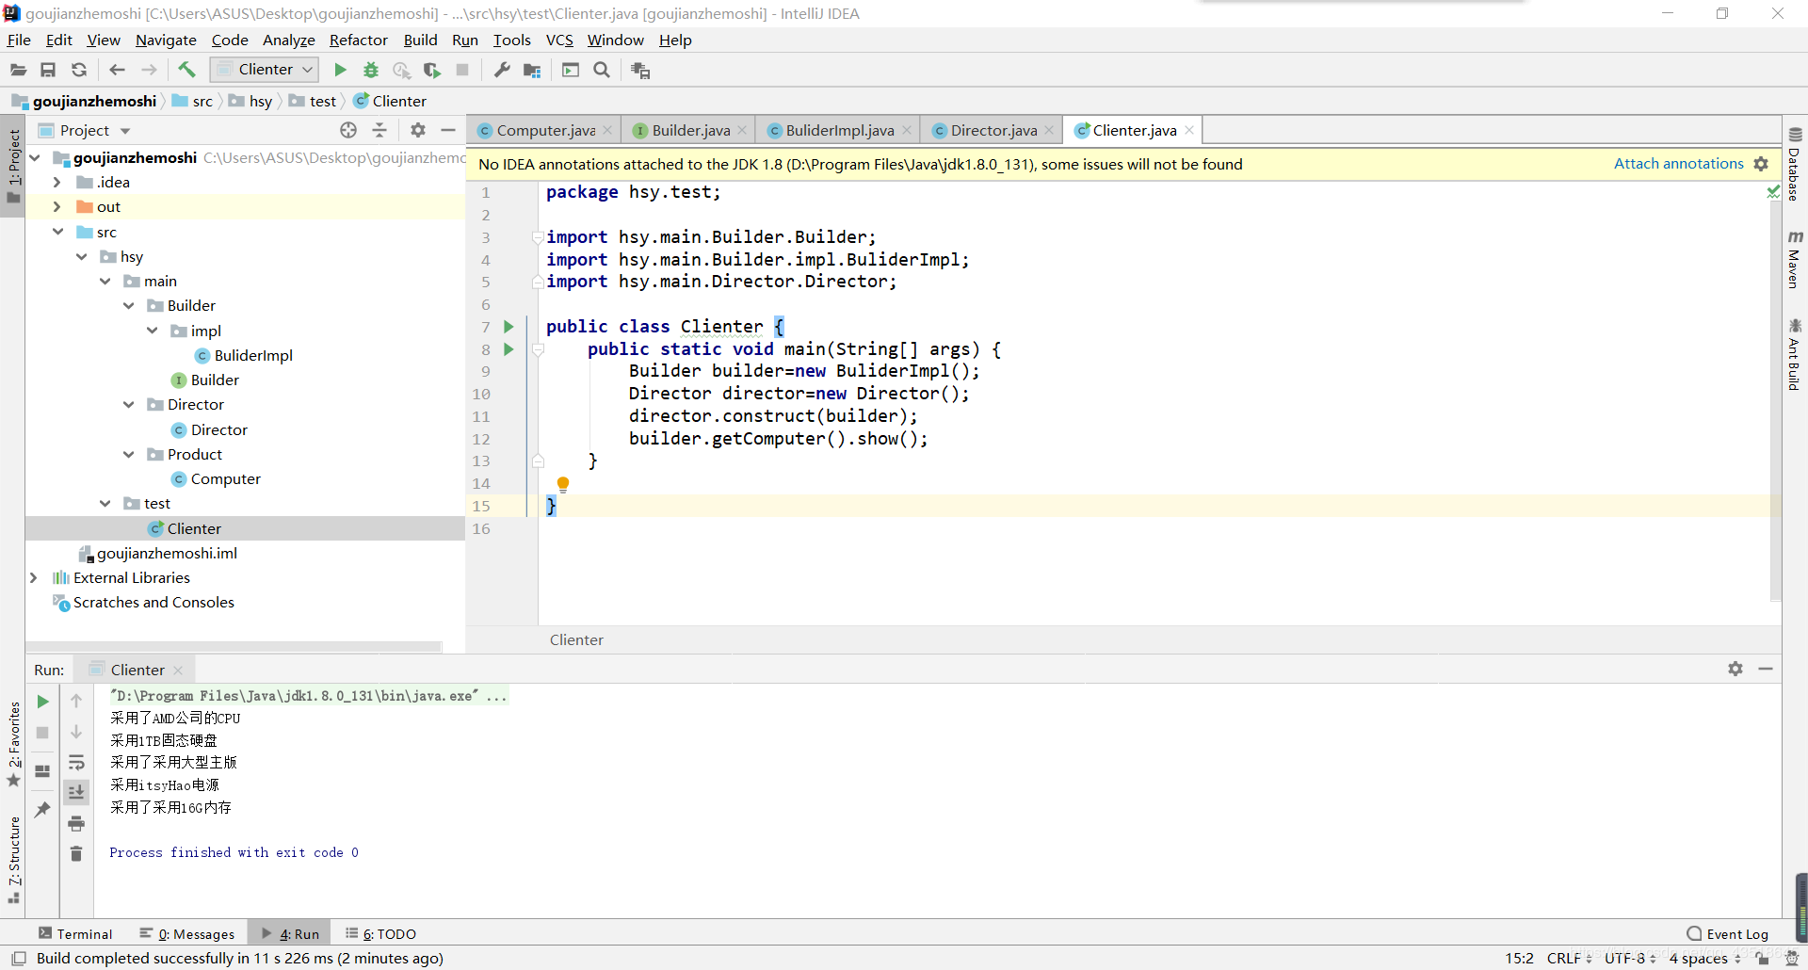Collapse the Product package folder
1808x970 pixels.
129,454
